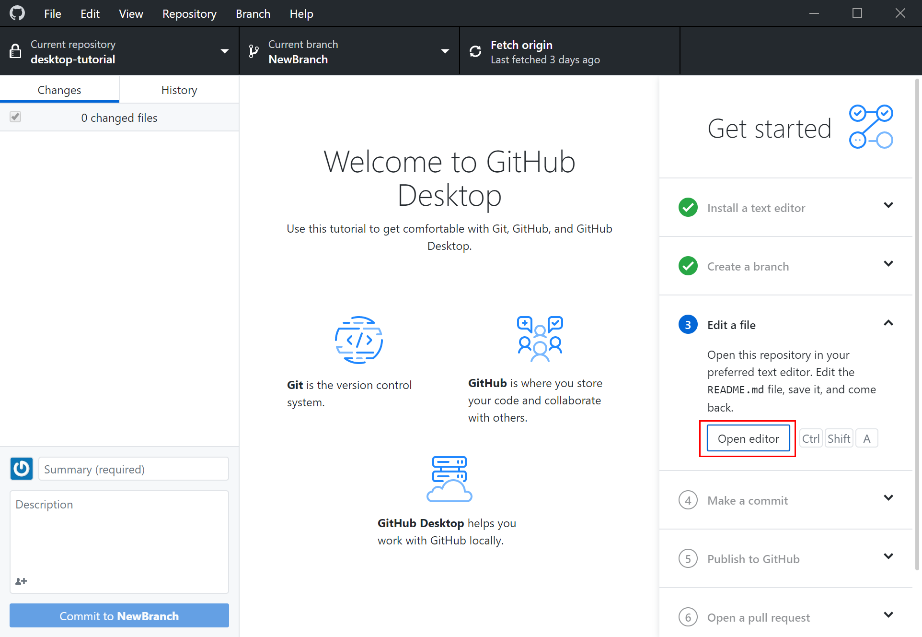Screen dimensions: 922x637
Task: Click the 'Welcome to GitHub Desktop' heading
Action: coord(449,178)
